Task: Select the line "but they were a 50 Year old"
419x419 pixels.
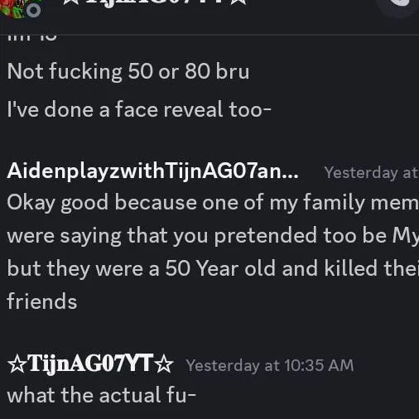Action: tap(213, 269)
